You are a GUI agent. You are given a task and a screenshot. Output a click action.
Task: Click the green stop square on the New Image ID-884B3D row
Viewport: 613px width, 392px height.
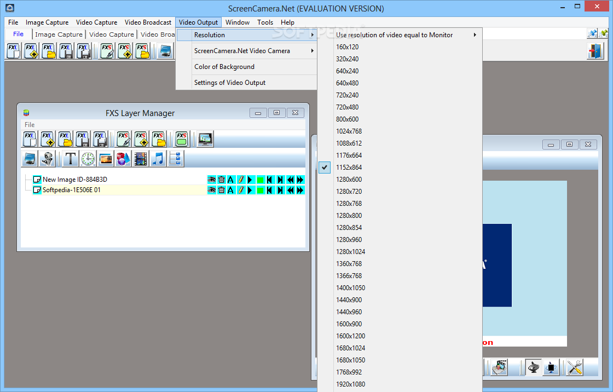pos(261,180)
